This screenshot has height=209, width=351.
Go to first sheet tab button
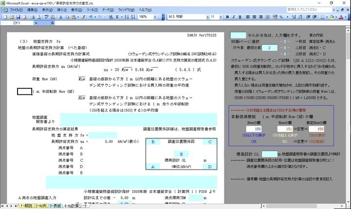tap(2, 206)
